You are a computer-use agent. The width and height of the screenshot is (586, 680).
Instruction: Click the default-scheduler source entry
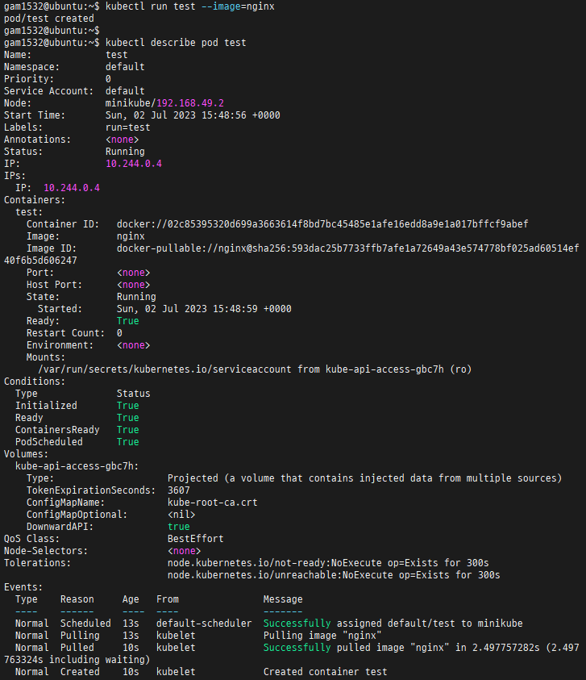204,624
